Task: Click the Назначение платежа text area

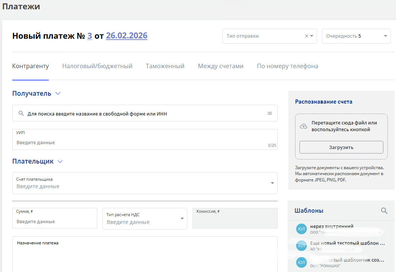Action: click(x=145, y=254)
